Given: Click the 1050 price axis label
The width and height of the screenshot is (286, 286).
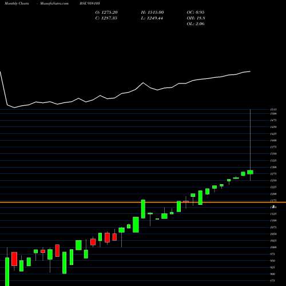Looking at the screenshot, I should [x=273, y=234].
